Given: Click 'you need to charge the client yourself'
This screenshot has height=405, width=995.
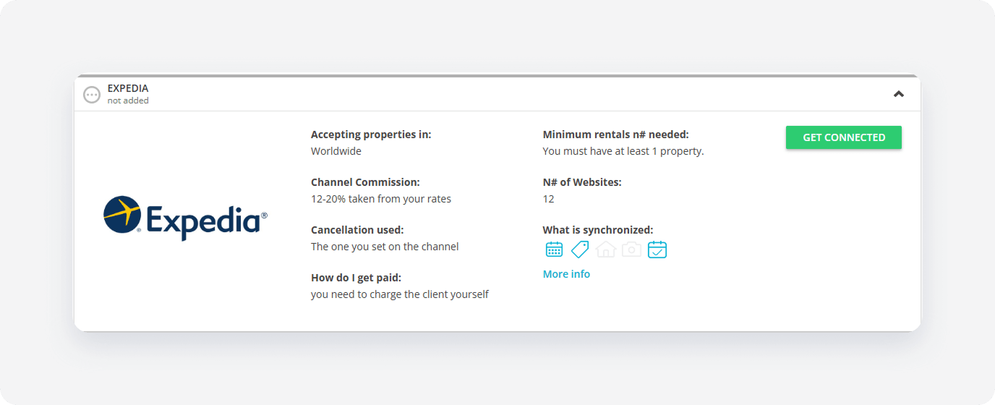Looking at the screenshot, I should pyautogui.click(x=400, y=294).
